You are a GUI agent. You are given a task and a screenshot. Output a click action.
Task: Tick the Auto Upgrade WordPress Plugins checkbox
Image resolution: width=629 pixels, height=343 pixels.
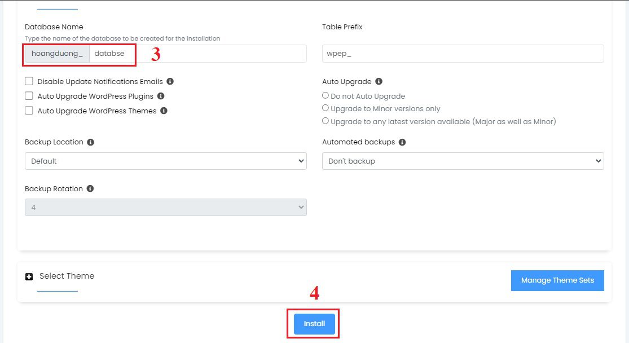(29, 96)
